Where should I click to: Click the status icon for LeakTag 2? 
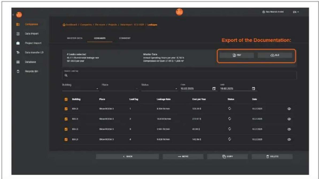(229, 119)
